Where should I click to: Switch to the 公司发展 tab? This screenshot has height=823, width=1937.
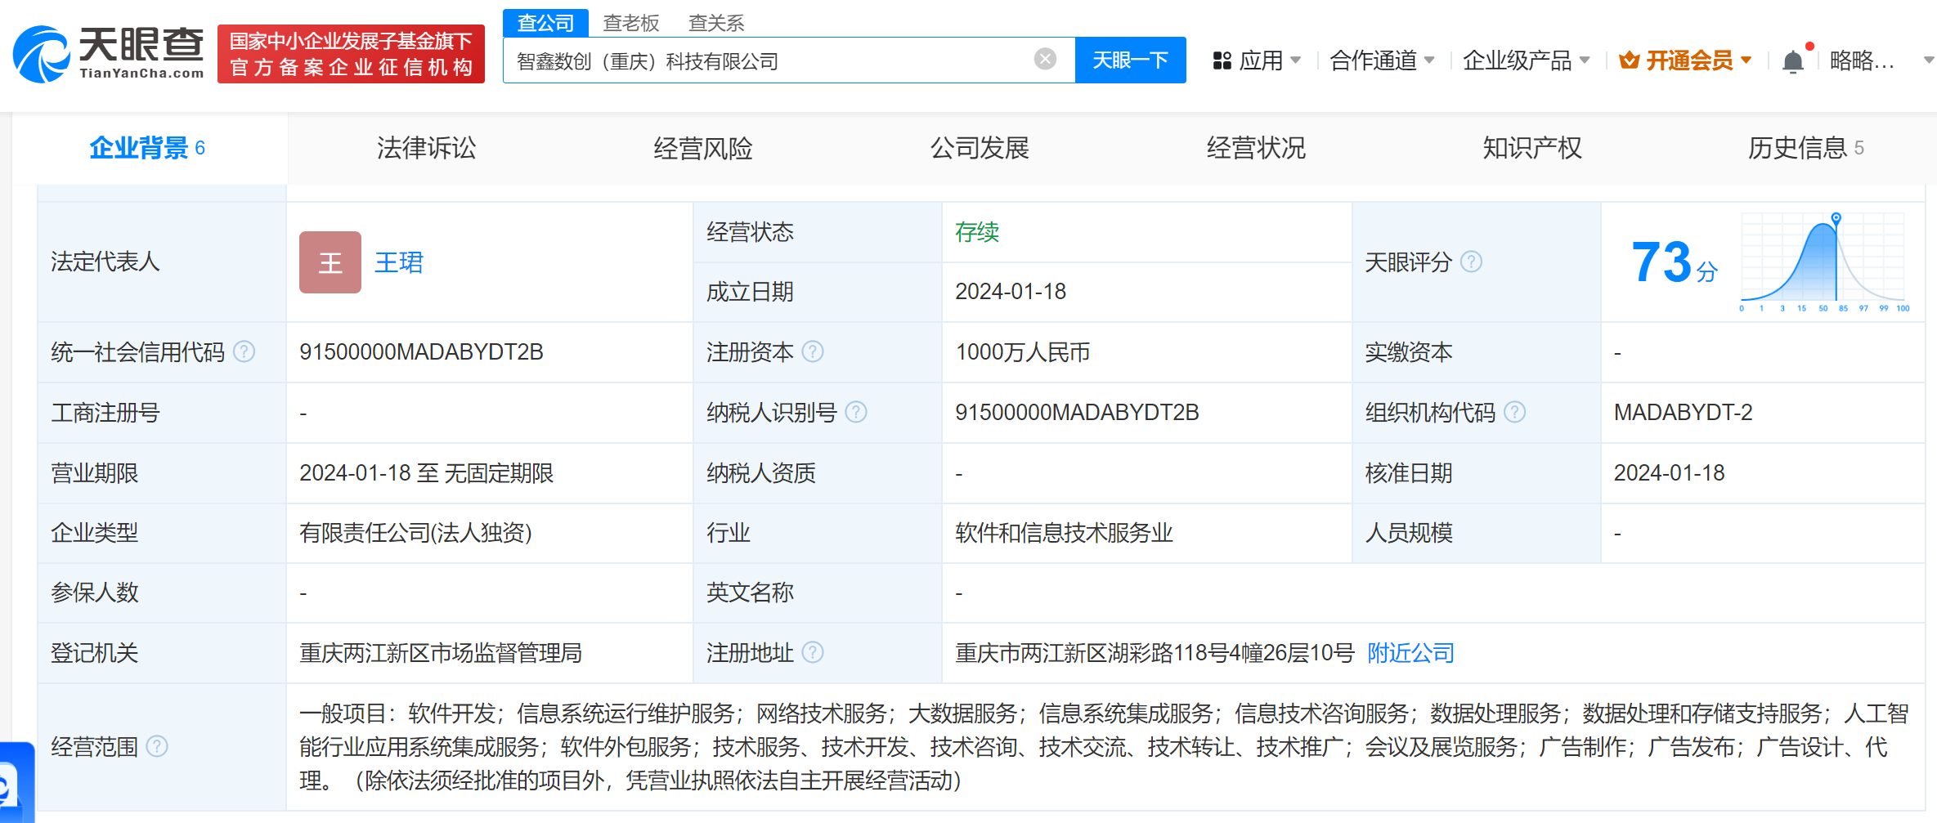click(x=980, y=148)
